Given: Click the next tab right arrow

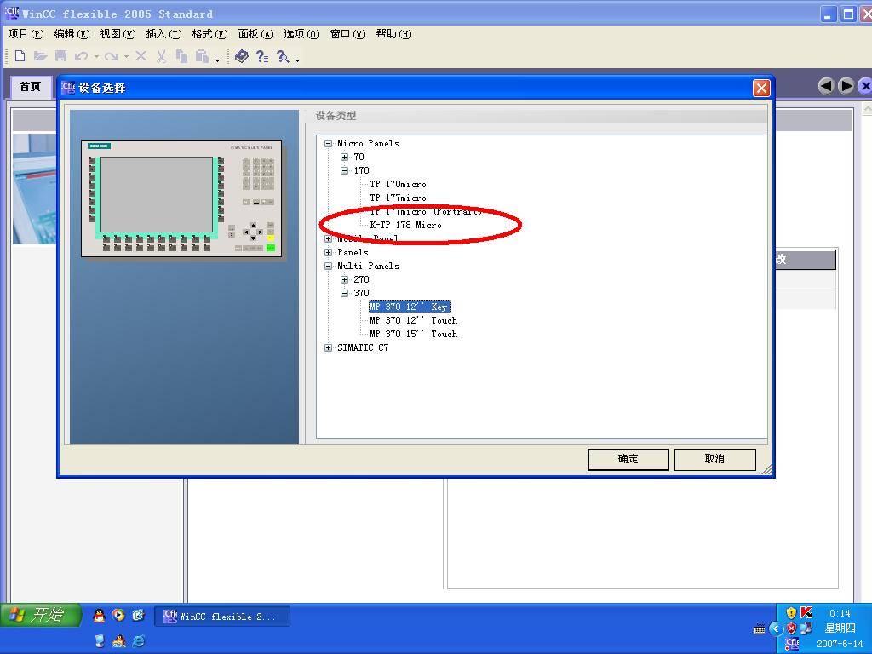Looking at the screenshot, I should point(846,86).
